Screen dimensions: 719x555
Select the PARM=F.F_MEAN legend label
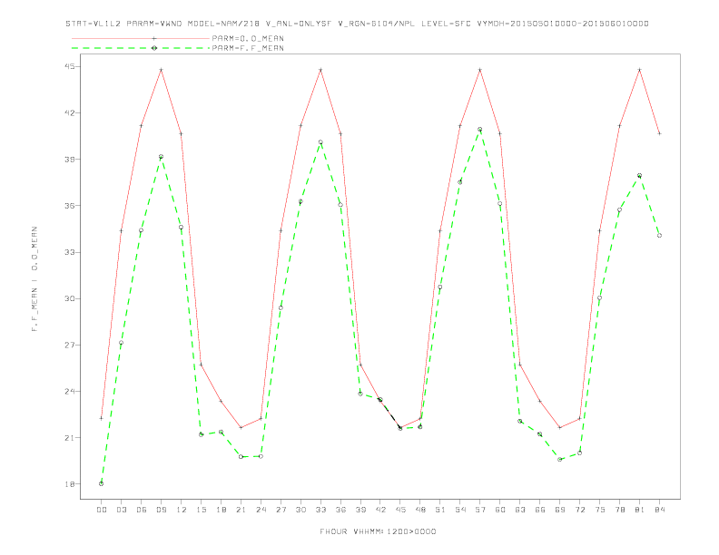tap(248, 48)
